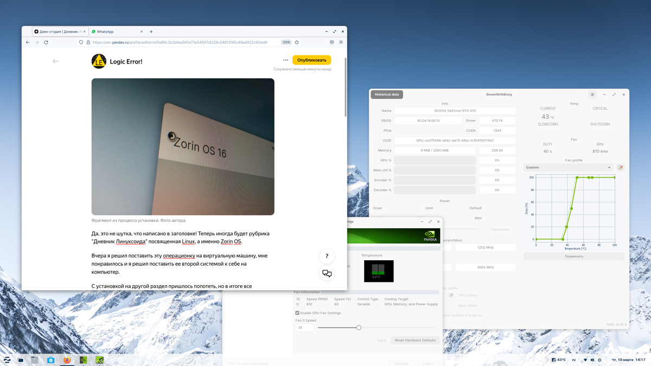Click the Memory 6 MiB / 2000 MiB value
This screenshot has height=366, width=651.
[435, 150]
